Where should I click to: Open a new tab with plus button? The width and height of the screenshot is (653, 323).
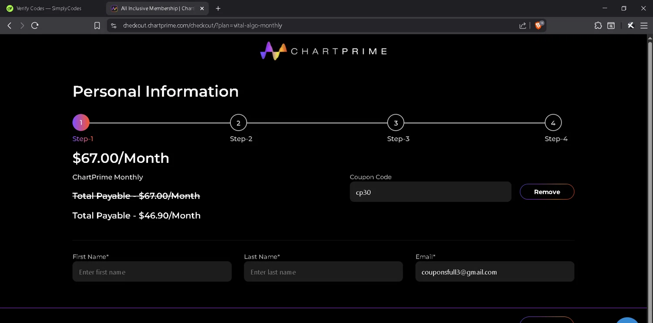(218, 8)
